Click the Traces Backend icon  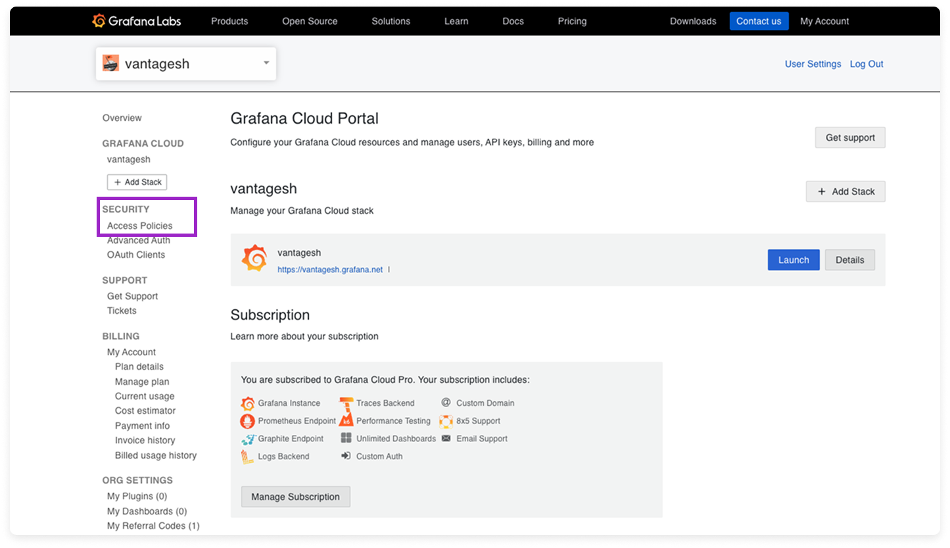pos(346,403)
